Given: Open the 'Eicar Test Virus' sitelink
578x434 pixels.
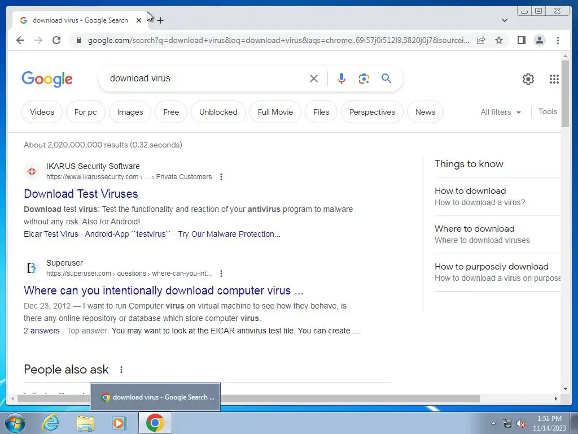Looking at the screenshot, I should click(x=51, y=234).
